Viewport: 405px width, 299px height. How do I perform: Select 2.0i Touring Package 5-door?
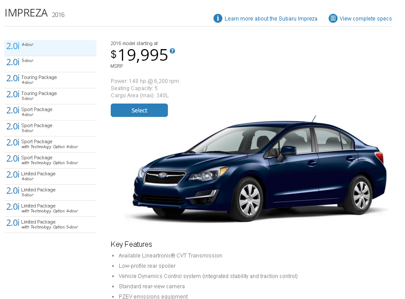click(x=50, y=96)
